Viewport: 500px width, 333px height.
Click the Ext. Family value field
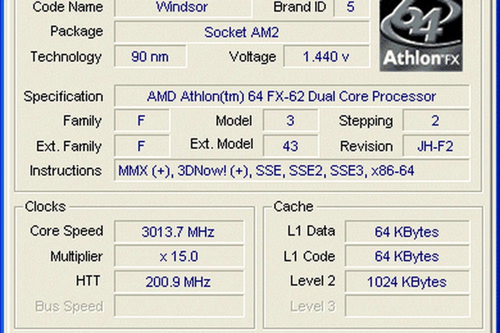[x=141, y=146]
